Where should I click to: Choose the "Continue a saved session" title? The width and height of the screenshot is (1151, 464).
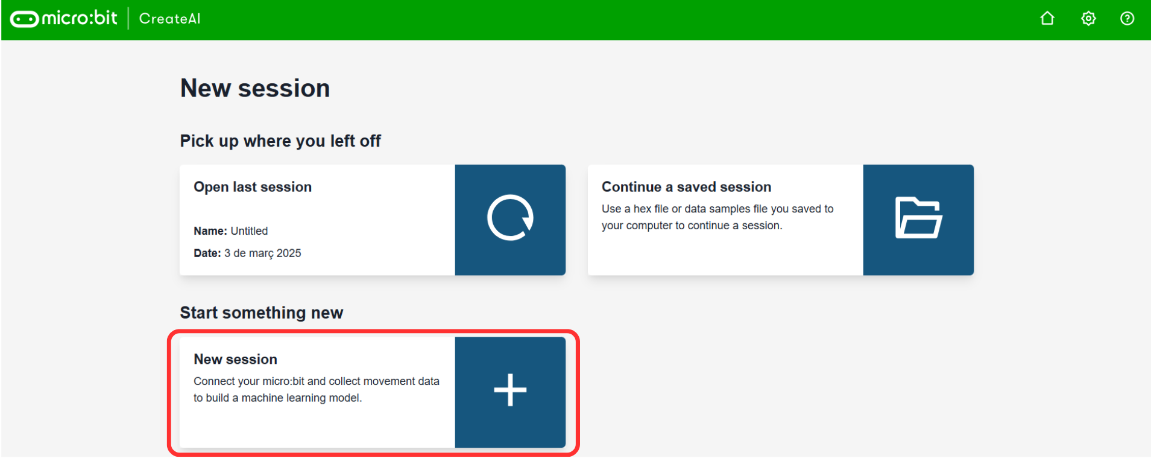(x=686, y=187)
